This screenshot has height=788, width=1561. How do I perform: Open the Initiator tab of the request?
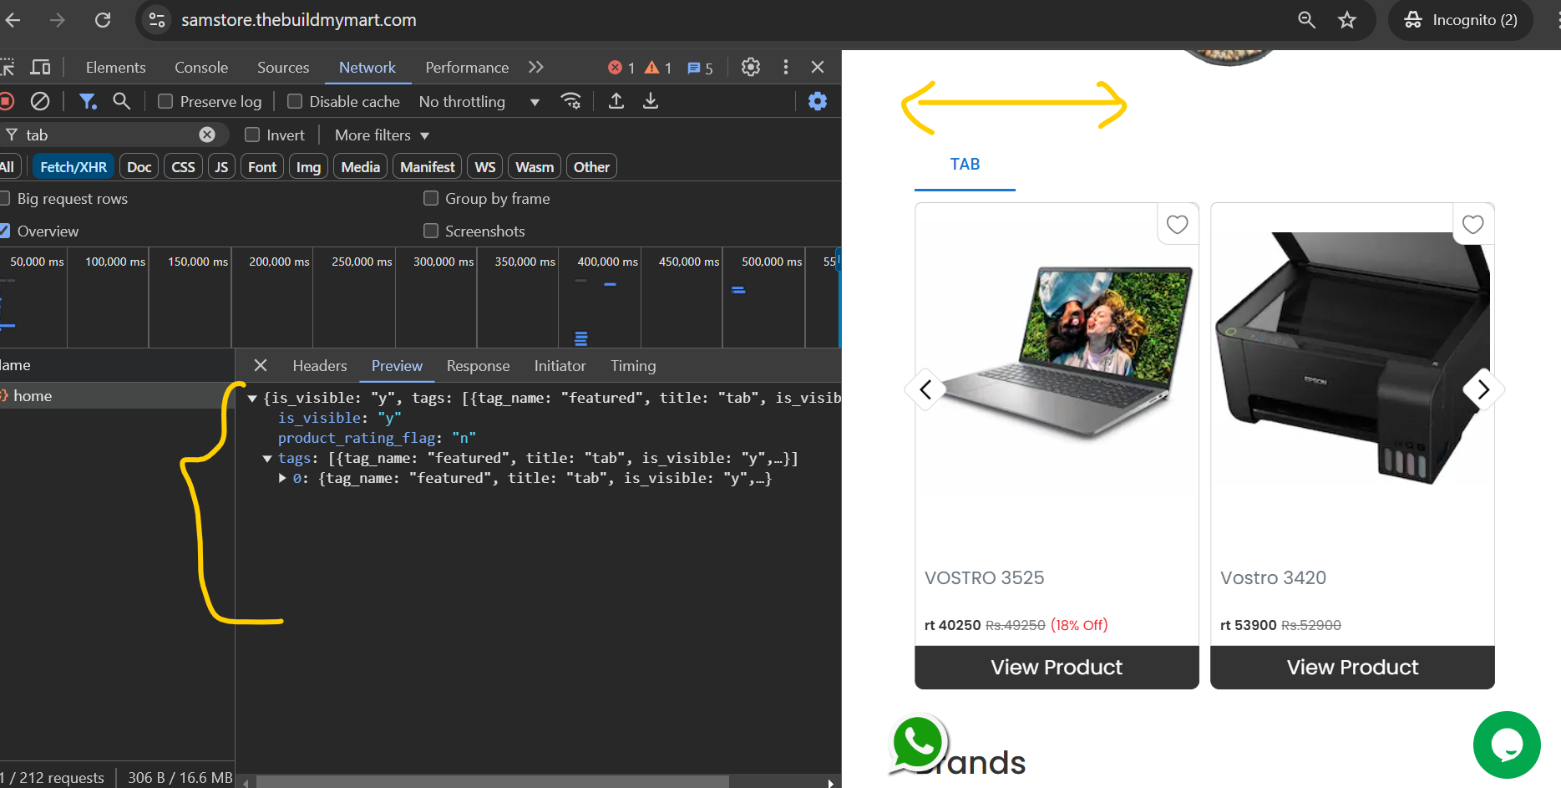(x=560, y=365)
